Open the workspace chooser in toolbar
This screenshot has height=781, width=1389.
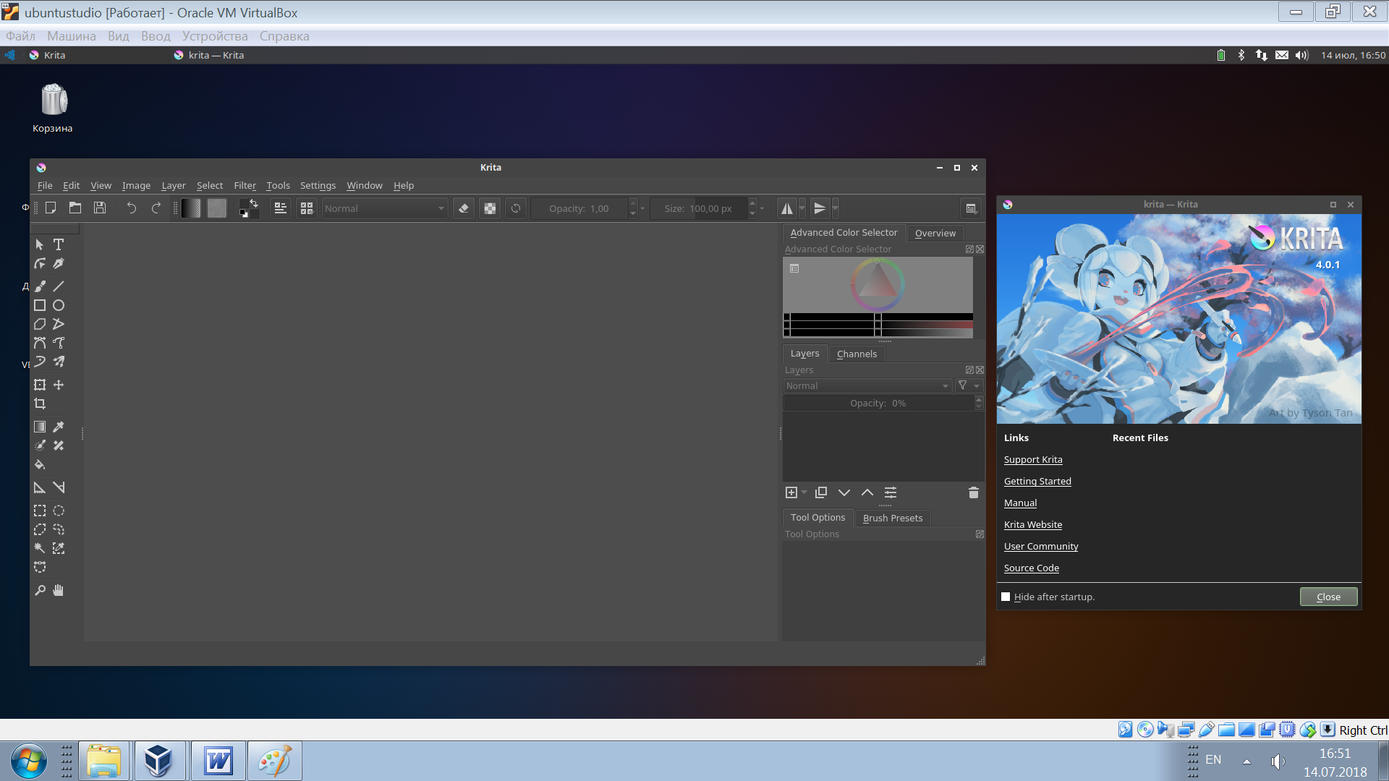coord(971,208)
